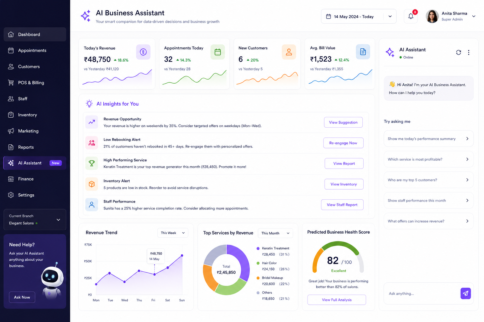Open Dashboard in the sidebar

[x=35, y=34]
